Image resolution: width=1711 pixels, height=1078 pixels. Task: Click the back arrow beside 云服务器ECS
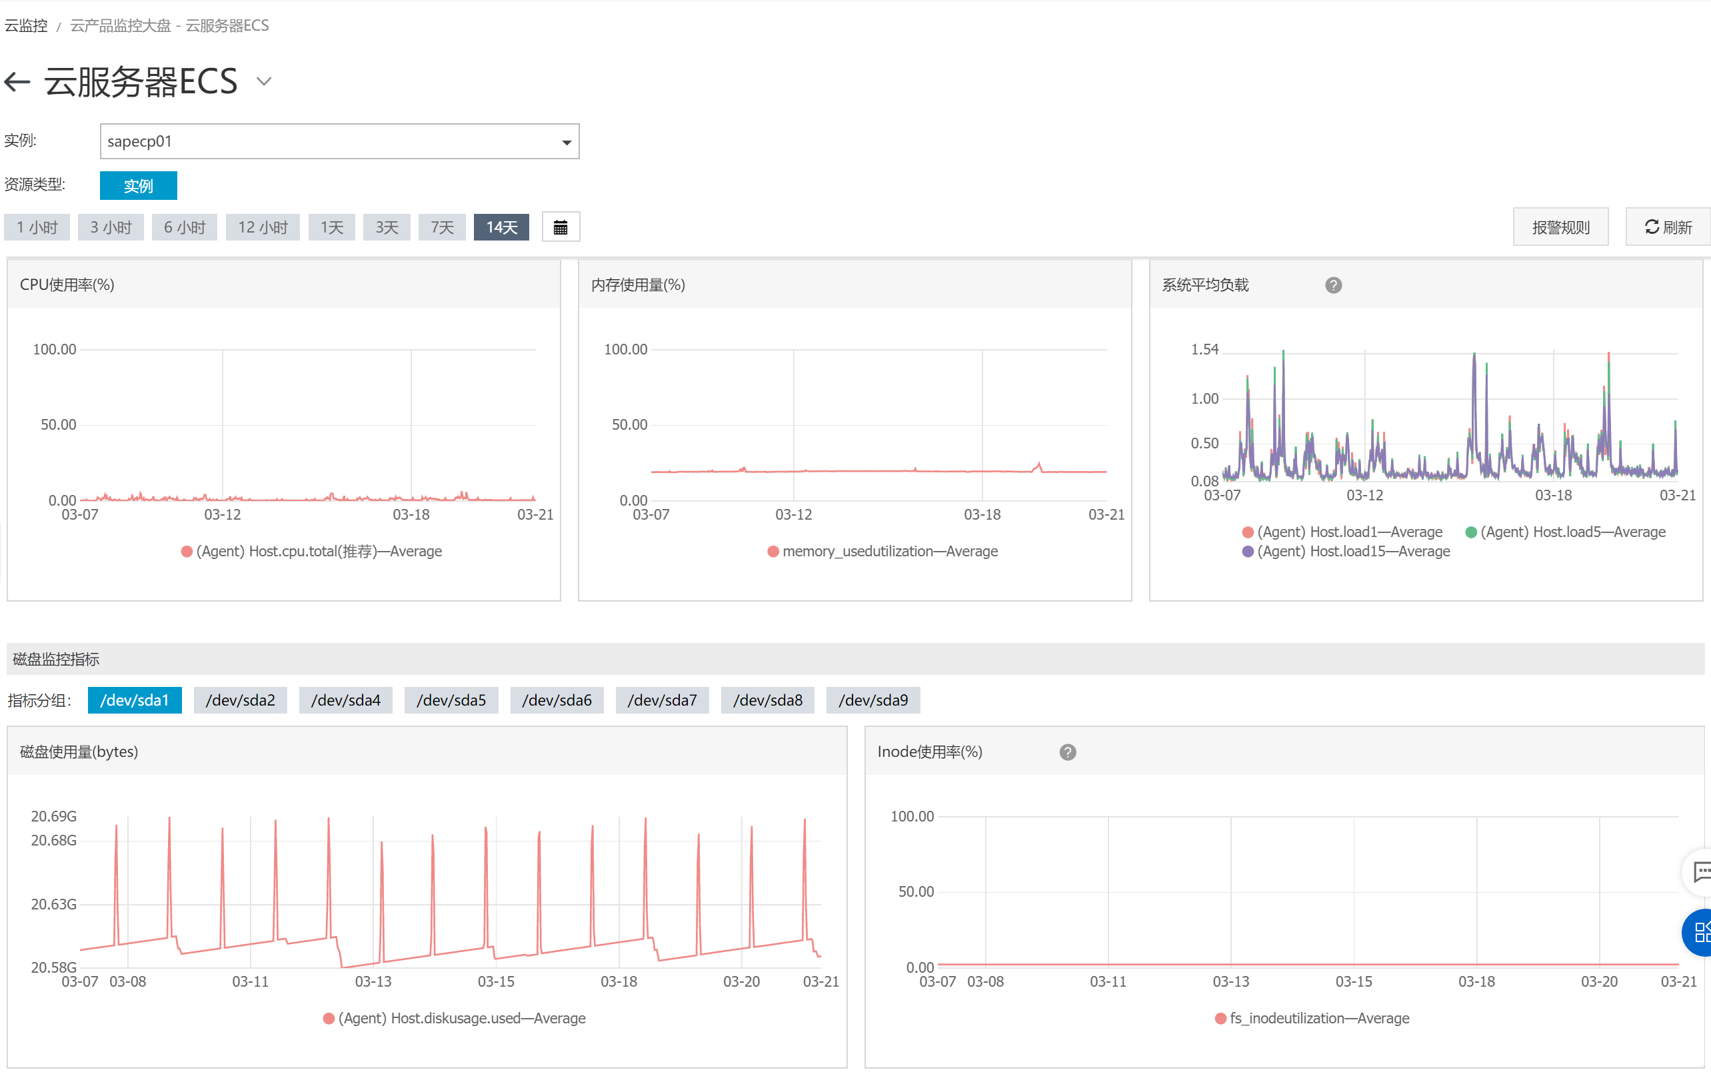point(17,82)
